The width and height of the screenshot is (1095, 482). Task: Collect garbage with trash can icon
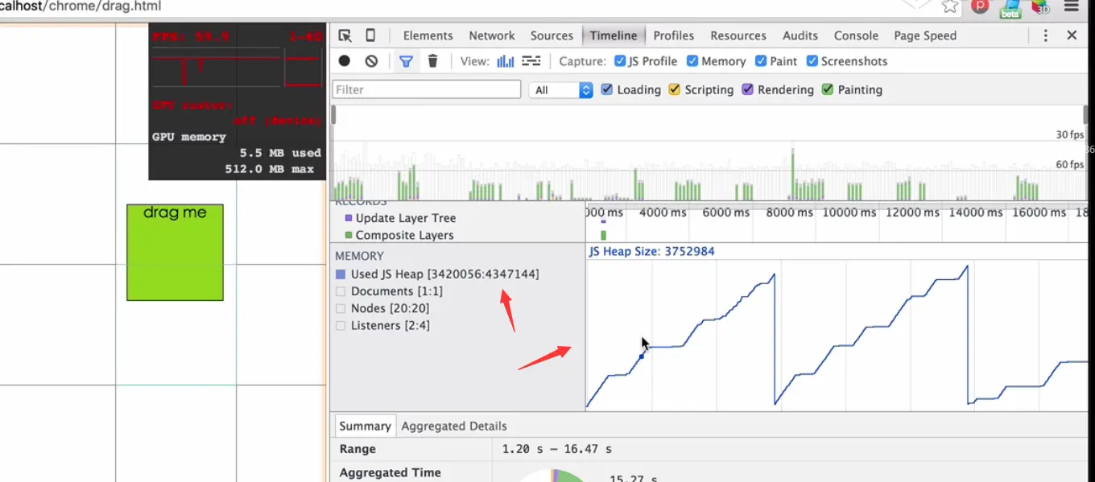point(432,61)
